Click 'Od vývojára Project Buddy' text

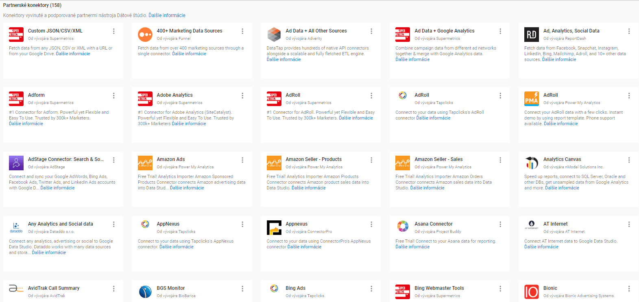438,232
